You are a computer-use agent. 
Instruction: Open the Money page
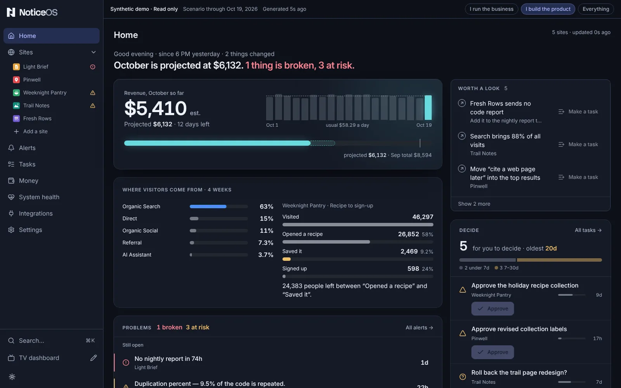tap(52, 180)
